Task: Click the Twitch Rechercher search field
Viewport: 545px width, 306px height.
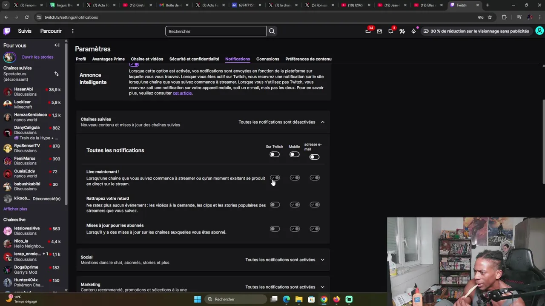Action: pyautogui.click(x=215, y=31)
